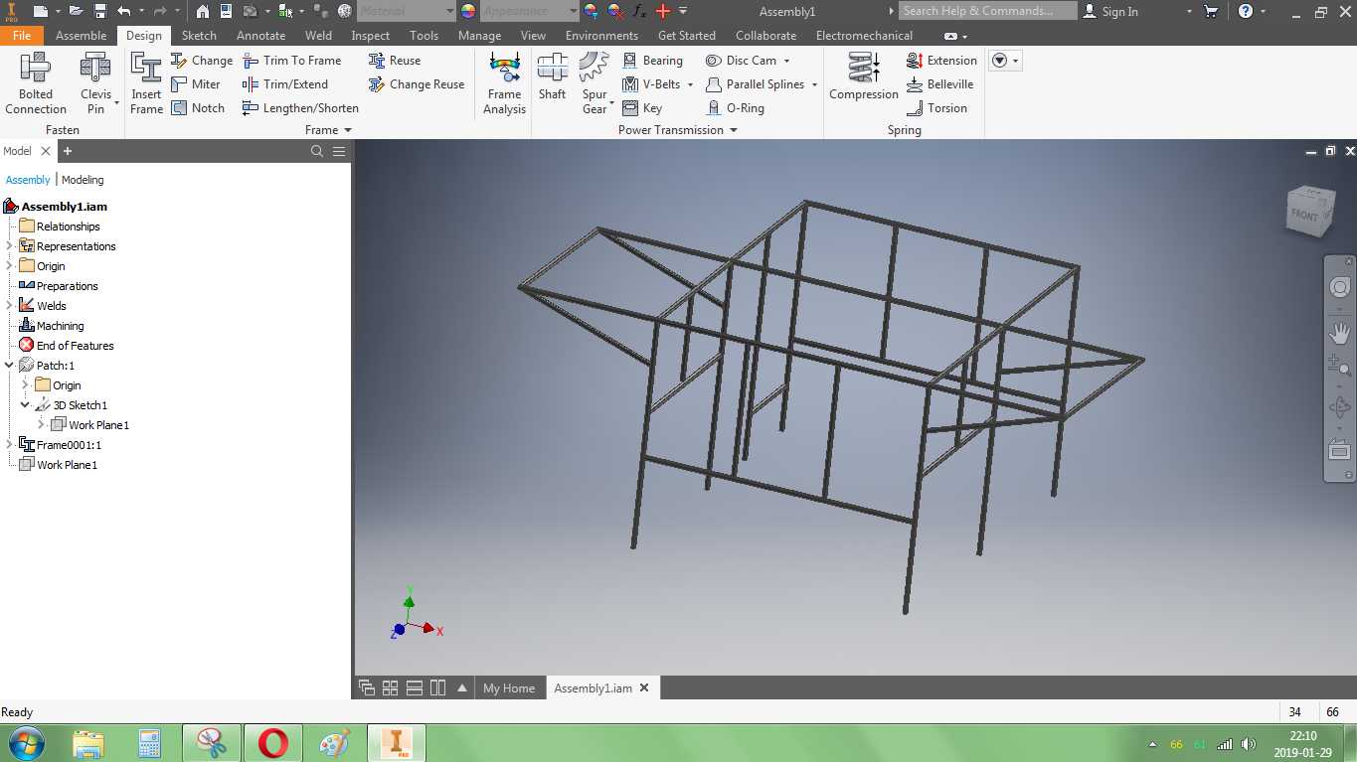Launch the Insert Frame command
The image size is (1357, 762).
point(146,83)
